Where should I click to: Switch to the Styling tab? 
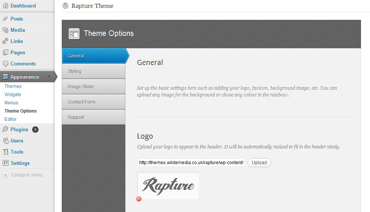pos(94,71)
